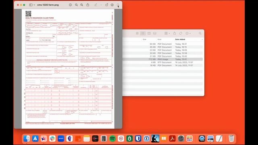
Task: Switch Finder to gallery view
Action: 155,33
